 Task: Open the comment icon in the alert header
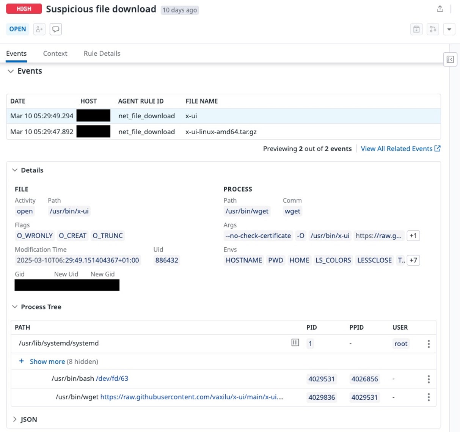pos(56,29)
